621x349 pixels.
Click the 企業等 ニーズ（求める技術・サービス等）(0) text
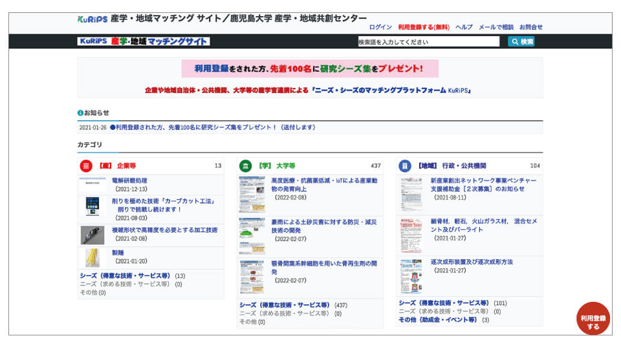131,284
